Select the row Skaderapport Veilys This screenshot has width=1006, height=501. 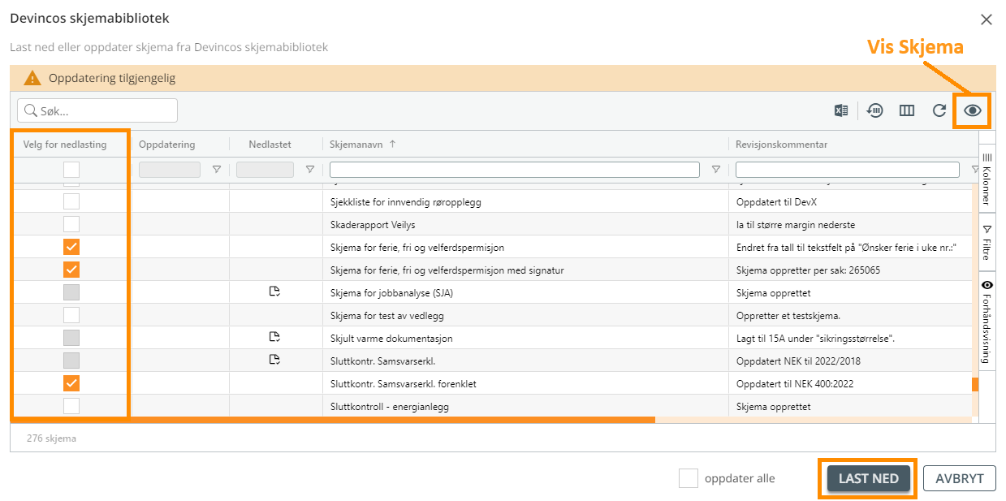(490, 224)
